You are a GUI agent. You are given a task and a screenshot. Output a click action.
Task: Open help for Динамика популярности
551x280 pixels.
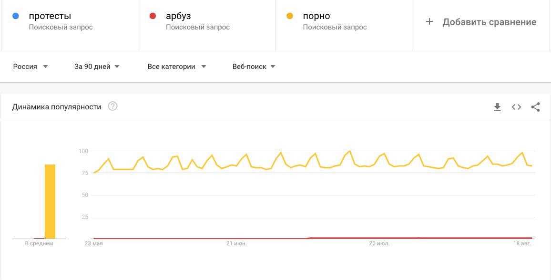[x=112, y=106]
